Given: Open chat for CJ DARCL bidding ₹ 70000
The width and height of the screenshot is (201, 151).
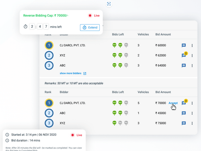Looking at the screenshot, I should click(x=184, y=103).
